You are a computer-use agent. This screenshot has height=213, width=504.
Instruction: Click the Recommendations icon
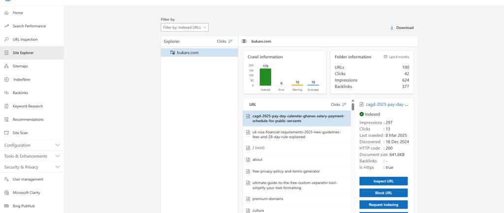pyautogui.click(x=6, y=119)
